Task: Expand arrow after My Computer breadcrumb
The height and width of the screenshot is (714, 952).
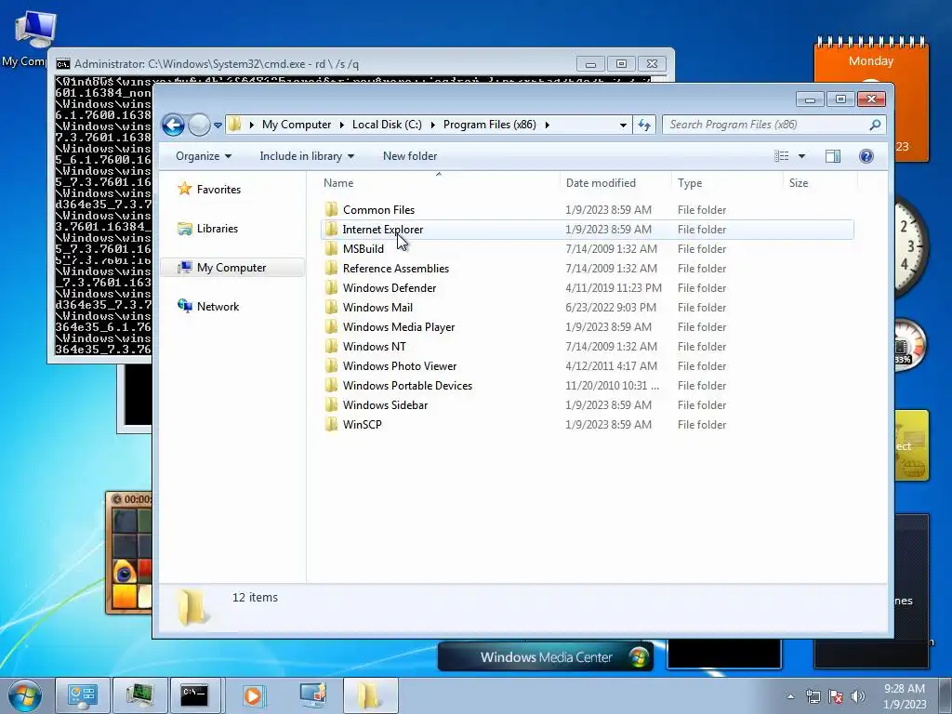Action: pos(341,126)
